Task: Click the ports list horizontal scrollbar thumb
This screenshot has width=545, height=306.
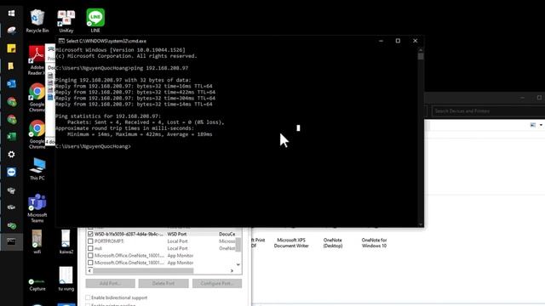Action: point(143,270)
